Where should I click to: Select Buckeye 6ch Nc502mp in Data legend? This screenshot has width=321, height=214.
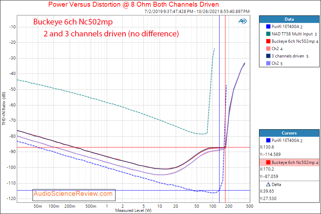[295, 41]
